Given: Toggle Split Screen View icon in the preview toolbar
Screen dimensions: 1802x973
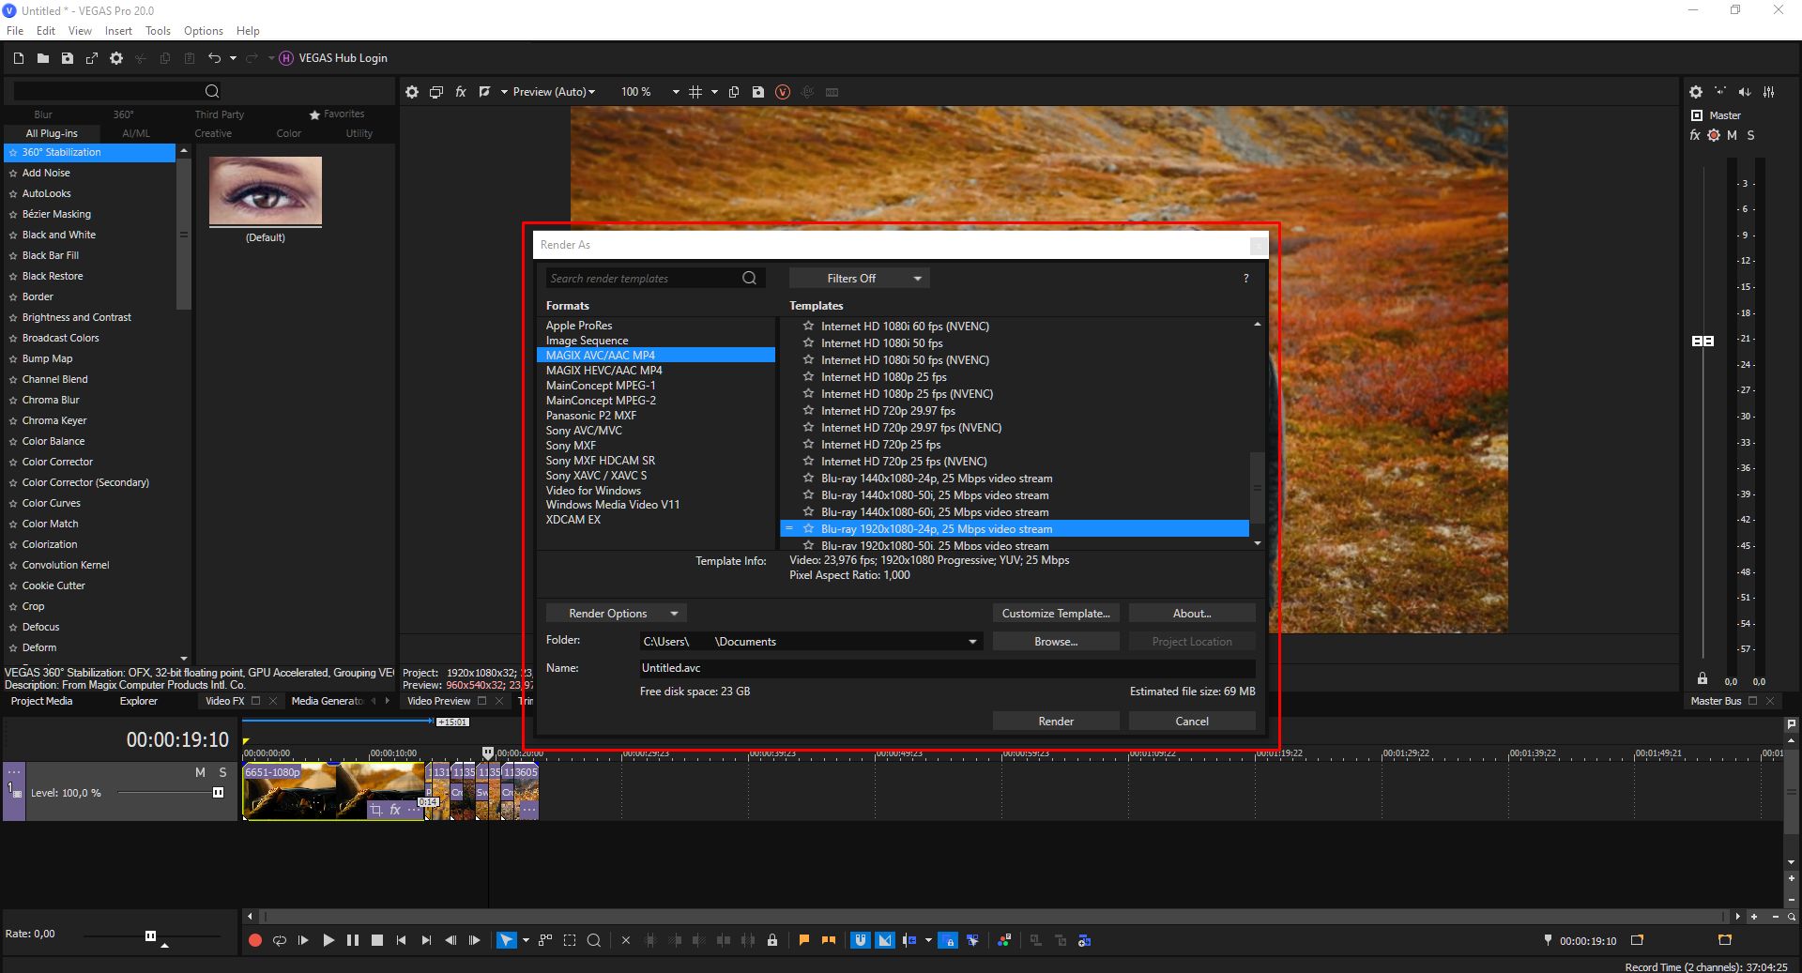Looking at the screenshot, I should (484, 92).
